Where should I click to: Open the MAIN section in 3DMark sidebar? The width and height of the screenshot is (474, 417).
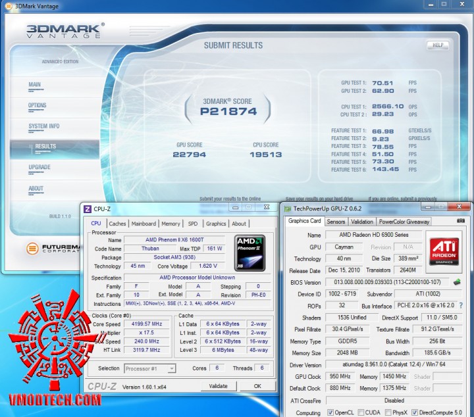55,86
